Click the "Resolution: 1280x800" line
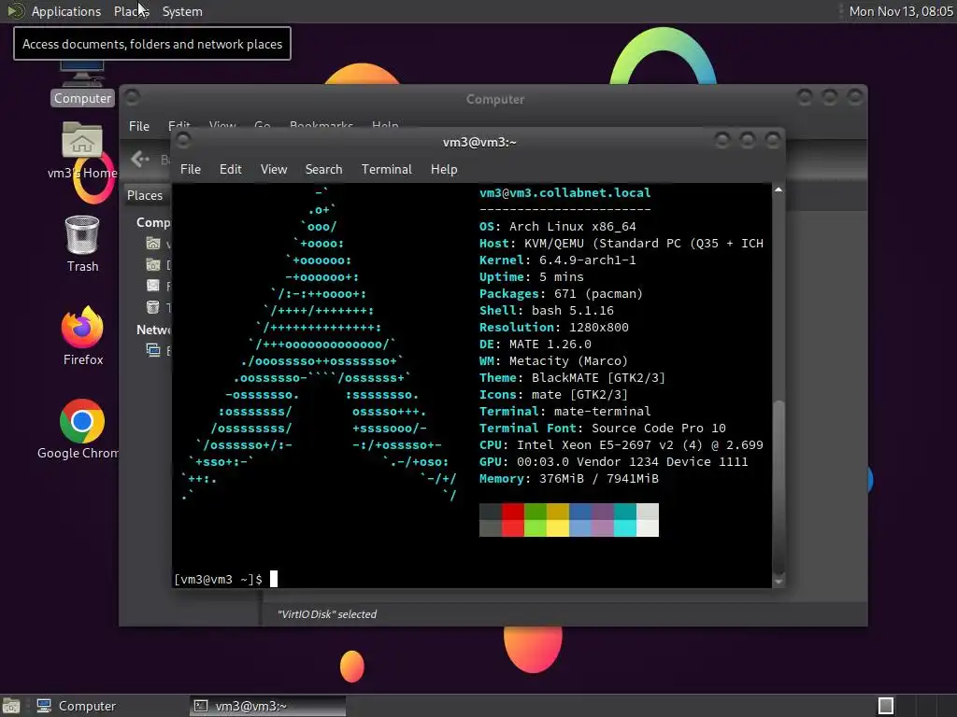This screenshot has width=957, height=717. point(553,328)
